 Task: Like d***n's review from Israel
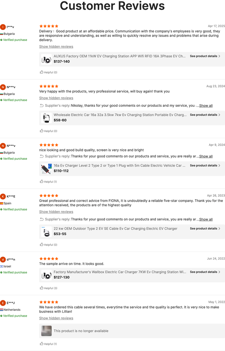42,288
